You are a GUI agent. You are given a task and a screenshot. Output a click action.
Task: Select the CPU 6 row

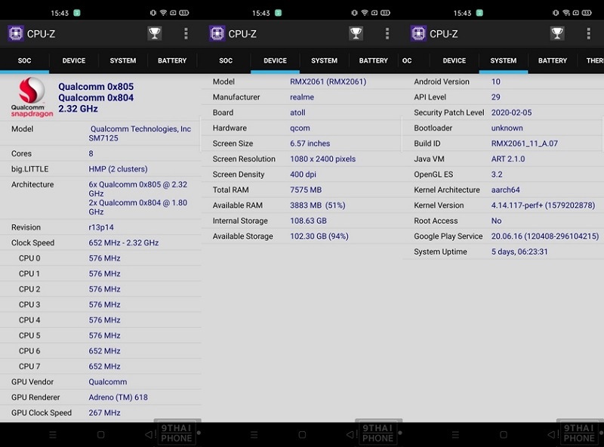click(x=100, y=350)
